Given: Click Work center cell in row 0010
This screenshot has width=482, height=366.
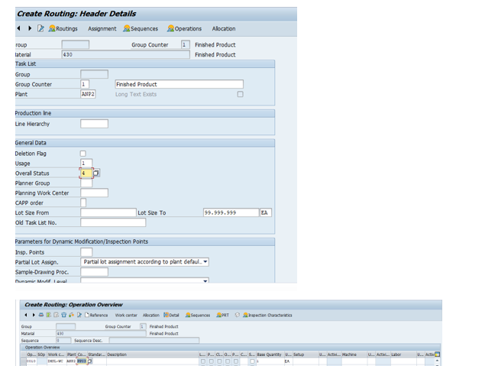Looking at the screenshot, I should (56, 361).
